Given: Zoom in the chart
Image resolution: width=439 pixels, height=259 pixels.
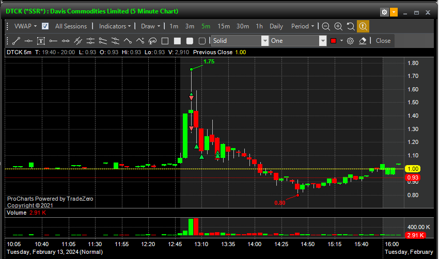Looking at the screenshot, I should [338, 26].
